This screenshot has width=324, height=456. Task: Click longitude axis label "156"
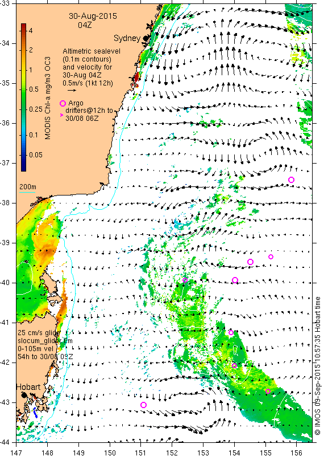296,453
